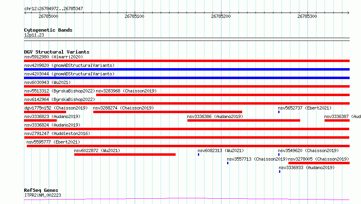Open the ITPR2|NM_002223 gene label

(x=43, y=195)
